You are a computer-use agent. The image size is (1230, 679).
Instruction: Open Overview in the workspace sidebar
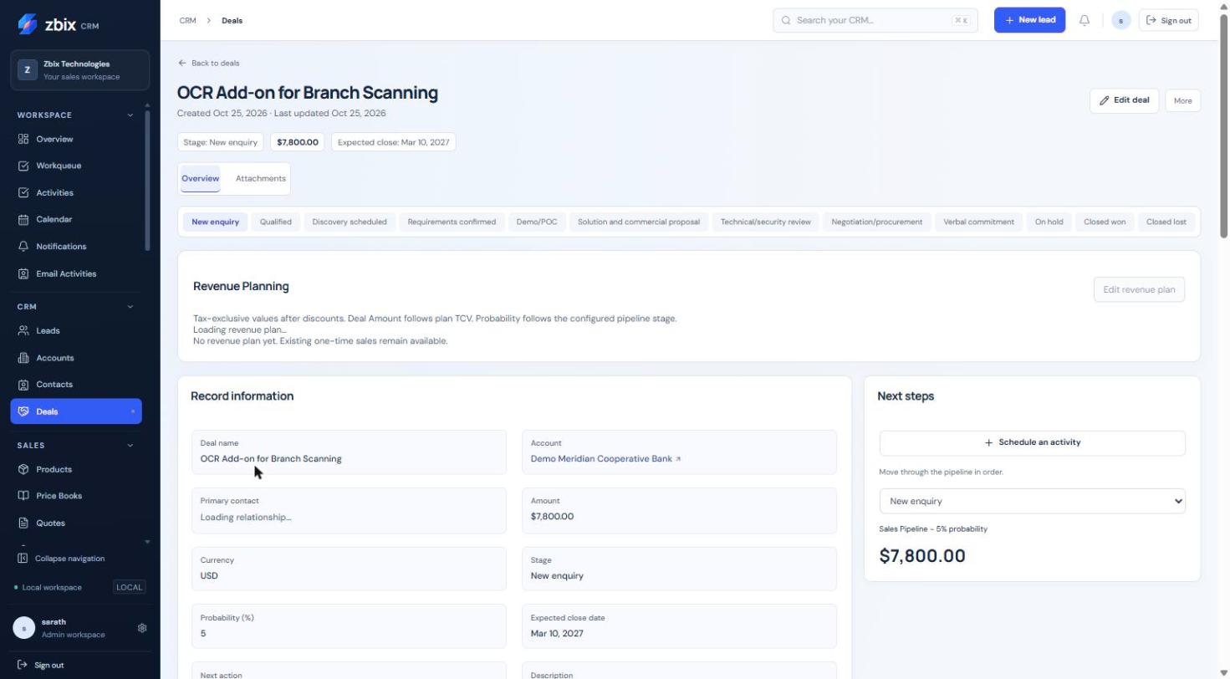pyautogui.click(x=76, y=139)
